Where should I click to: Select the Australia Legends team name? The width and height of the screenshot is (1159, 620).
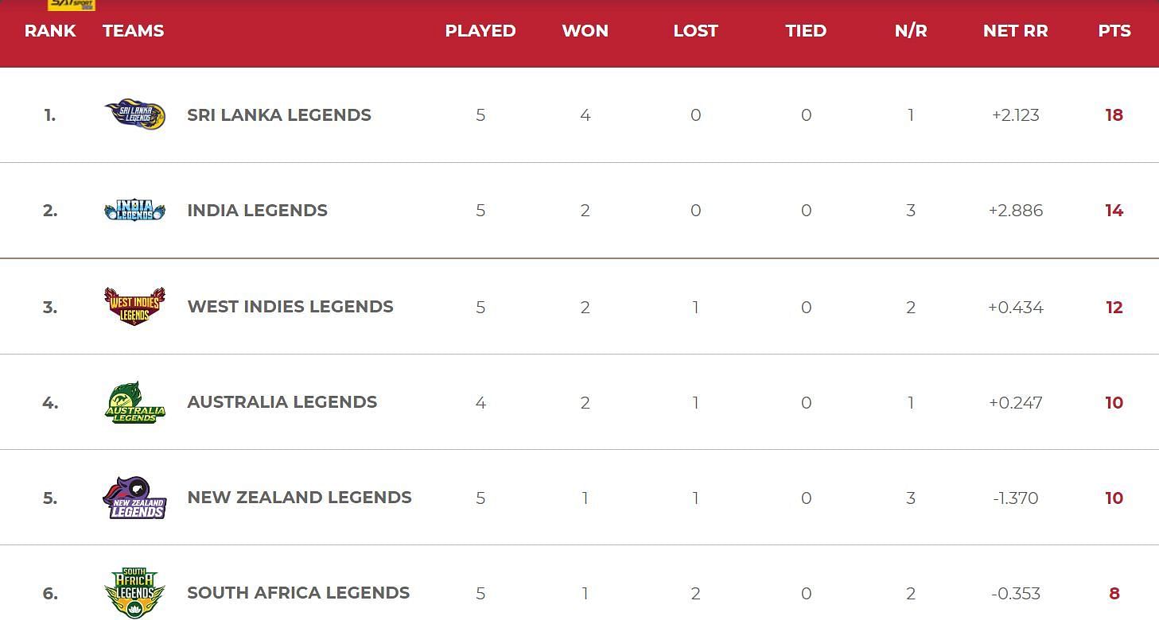[282, 402]
